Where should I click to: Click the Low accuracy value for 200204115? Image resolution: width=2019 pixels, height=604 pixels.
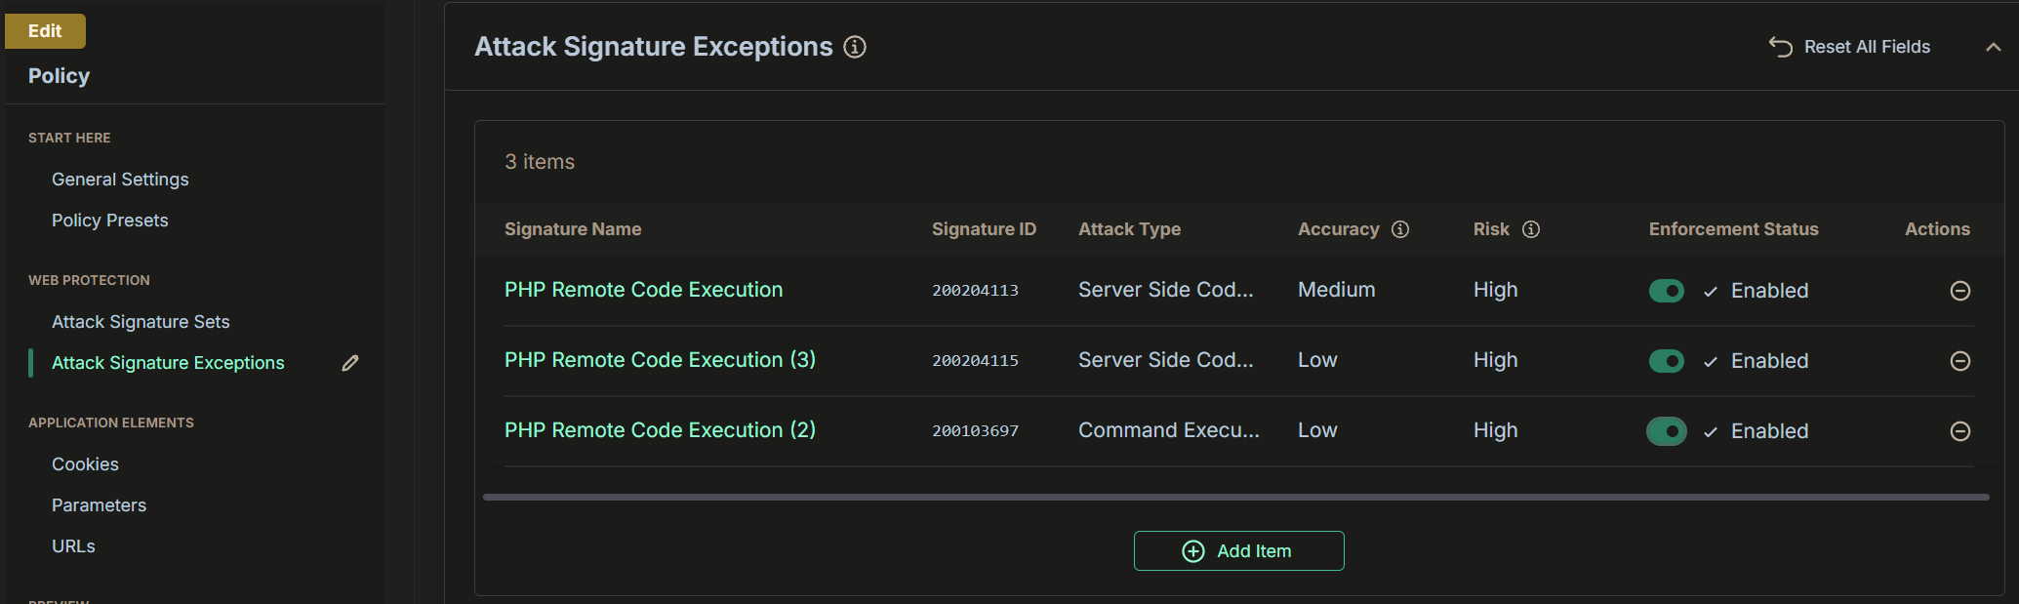[1317, 360]
